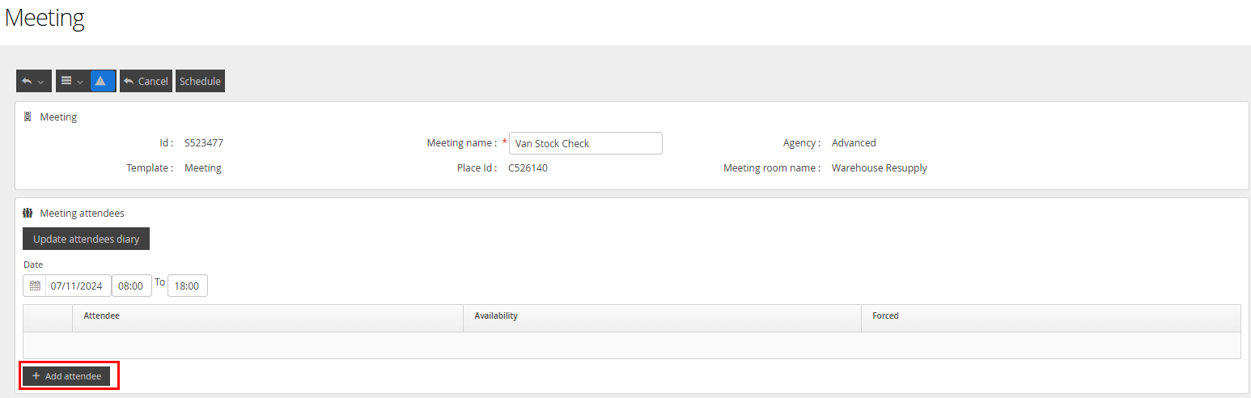1251x398 pixels.
Task: Edit the Meeting name text field
Action: coord(585,143)
